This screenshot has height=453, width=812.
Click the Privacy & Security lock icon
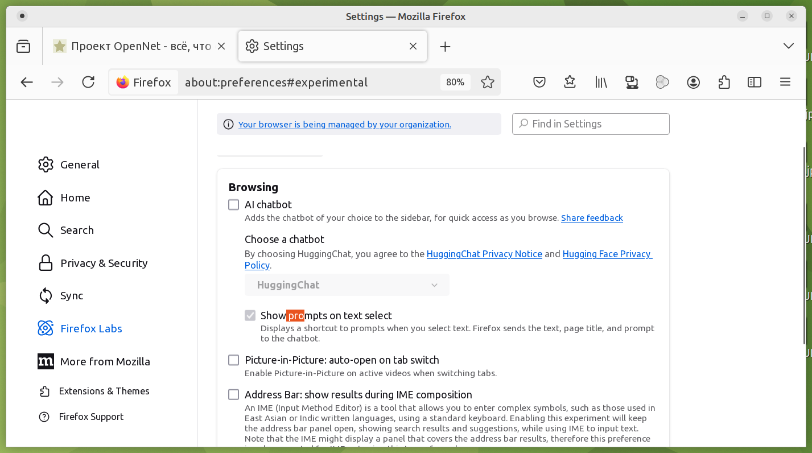point(46,263)
